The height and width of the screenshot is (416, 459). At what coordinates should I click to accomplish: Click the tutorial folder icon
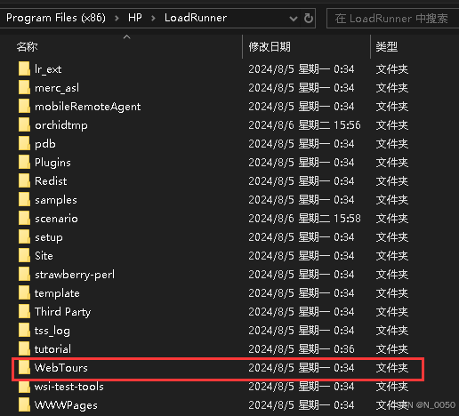(x=24, y=348)
